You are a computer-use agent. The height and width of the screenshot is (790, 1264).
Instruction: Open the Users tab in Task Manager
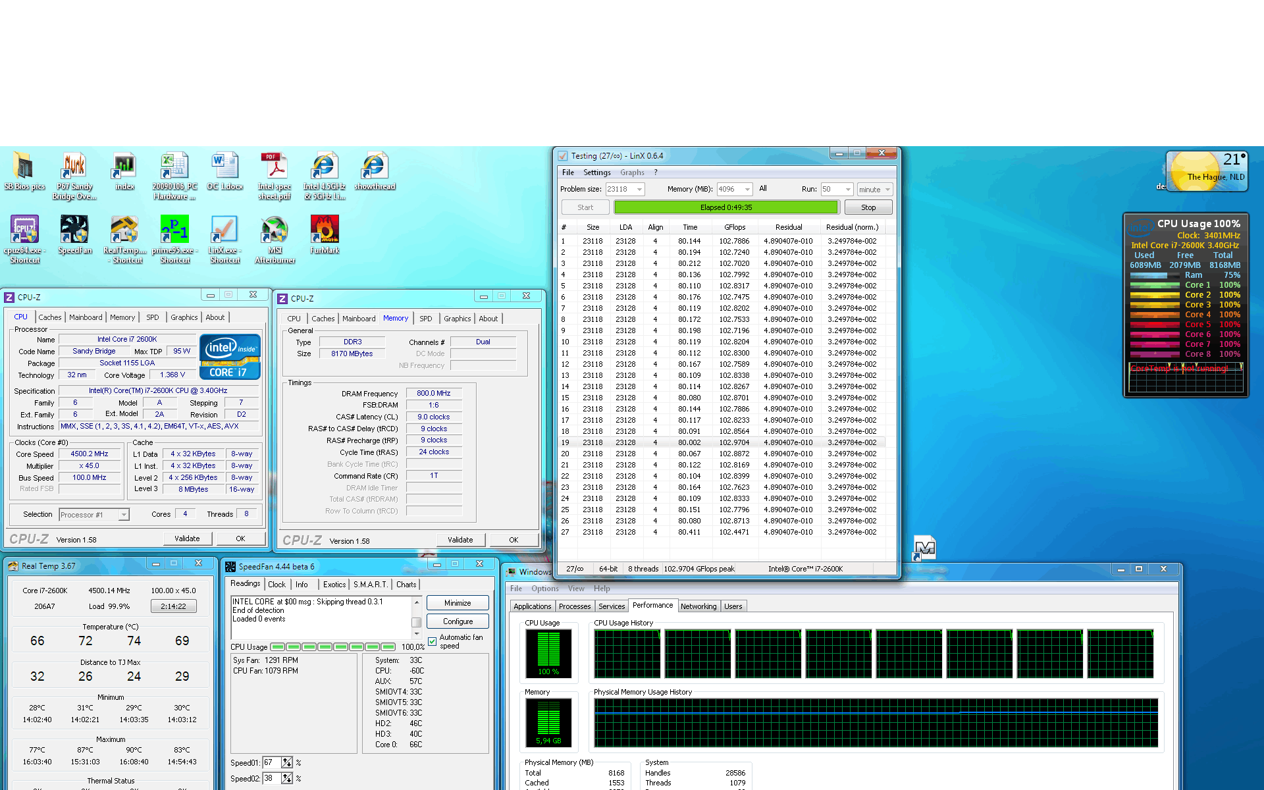point(733,606)
